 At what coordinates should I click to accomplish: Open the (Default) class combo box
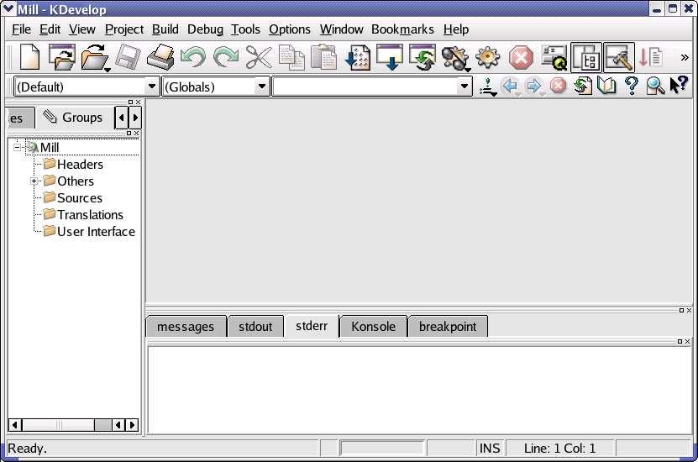tap(87, 87)
